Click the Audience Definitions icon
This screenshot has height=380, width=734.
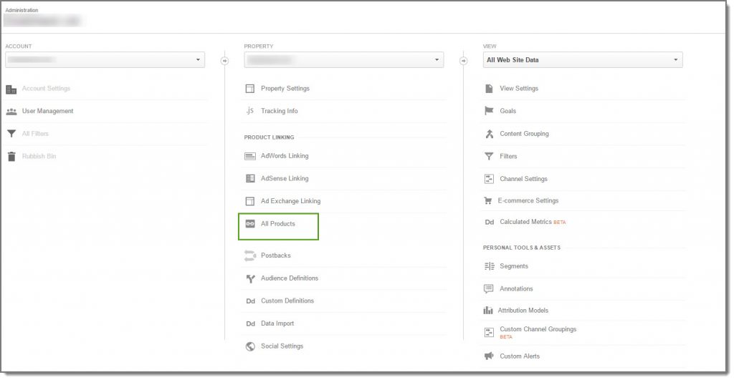[x=250, y=278]
